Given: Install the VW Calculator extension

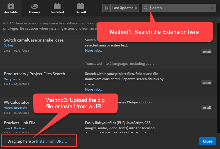Looking at the screenshot, I should [207, 107].
